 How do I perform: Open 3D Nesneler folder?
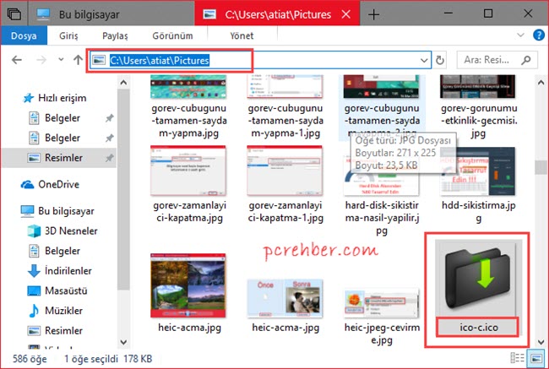(x=71, y=231)
